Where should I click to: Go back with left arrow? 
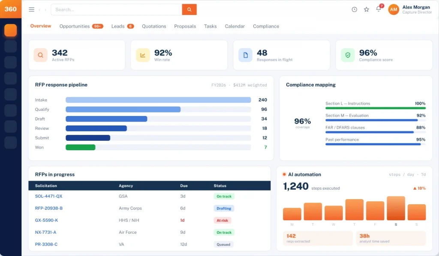pyautogui.click(x=39, y=10)
